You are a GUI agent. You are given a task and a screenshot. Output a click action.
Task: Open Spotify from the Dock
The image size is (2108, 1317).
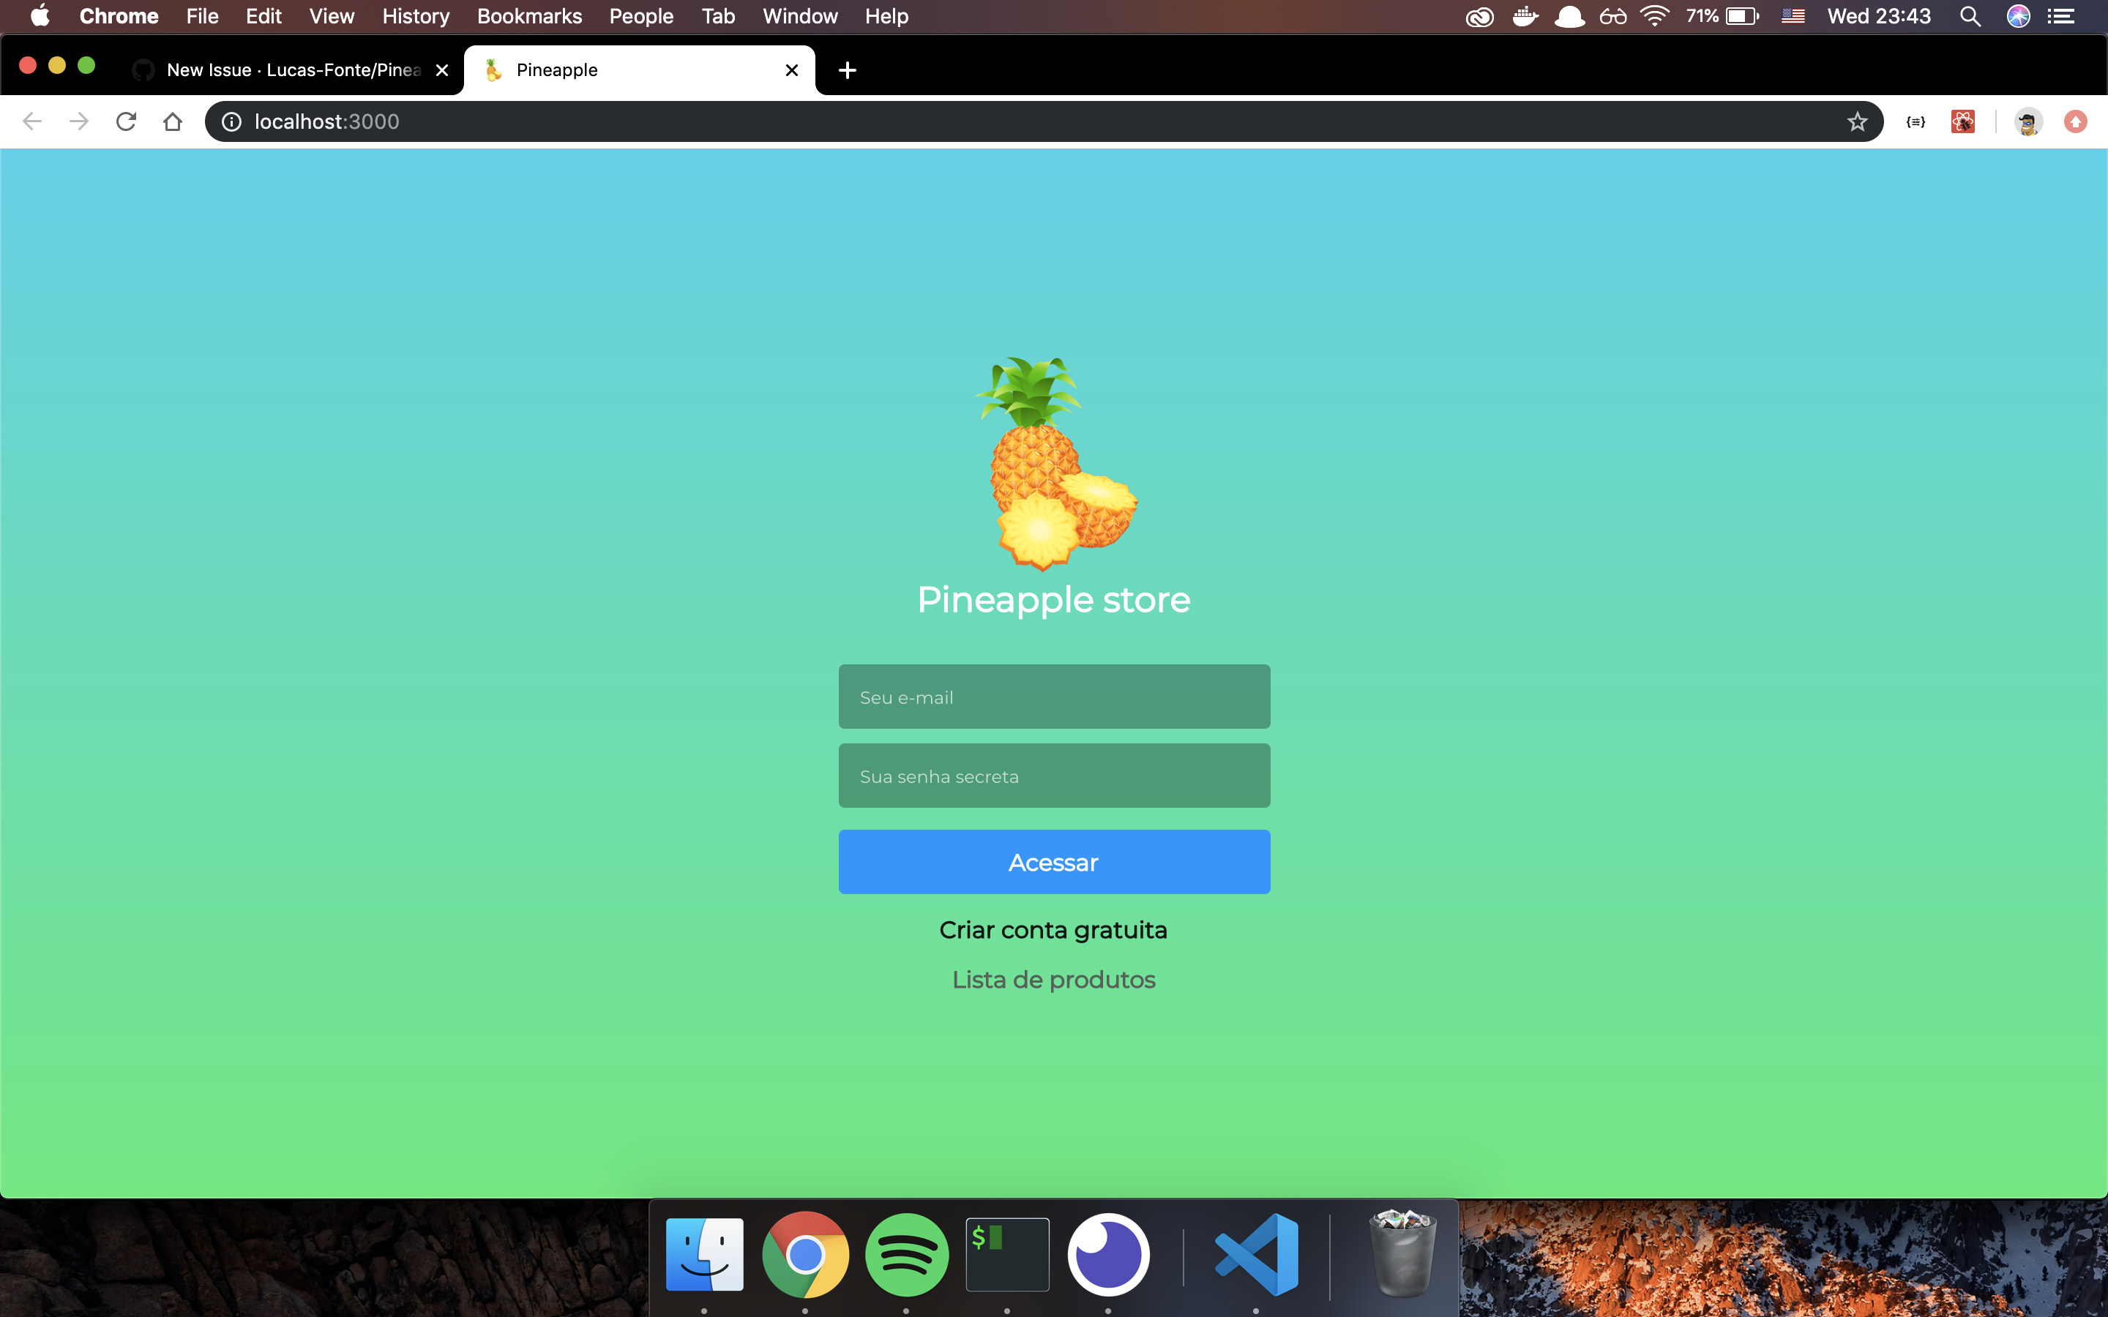(907, 1254)
